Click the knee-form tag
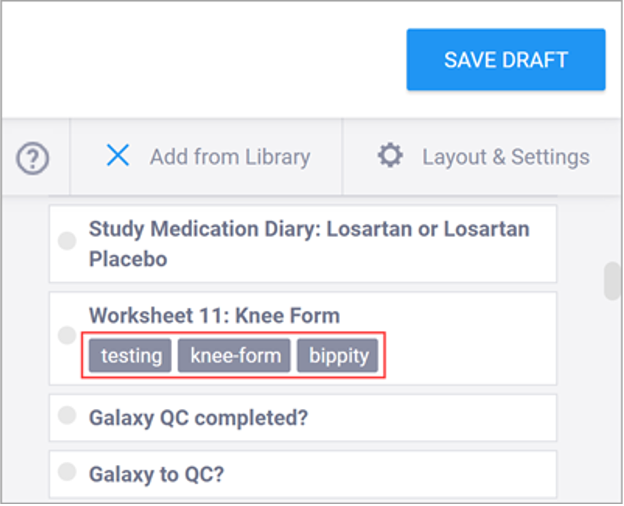Screen dimensions: 624x506 point(234,356)
